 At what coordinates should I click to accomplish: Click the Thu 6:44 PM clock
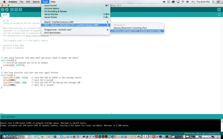(203, 2)
